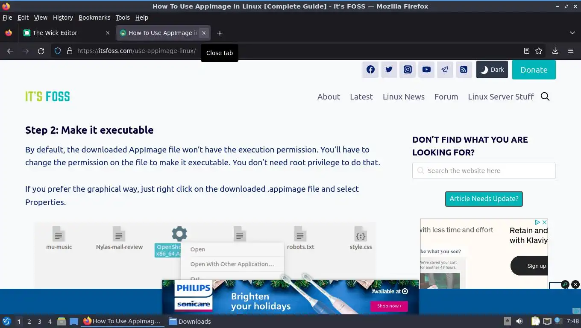Open the clipboard manager tray icon
Viewport: 581px width, 328px height.
click(535, 321)
